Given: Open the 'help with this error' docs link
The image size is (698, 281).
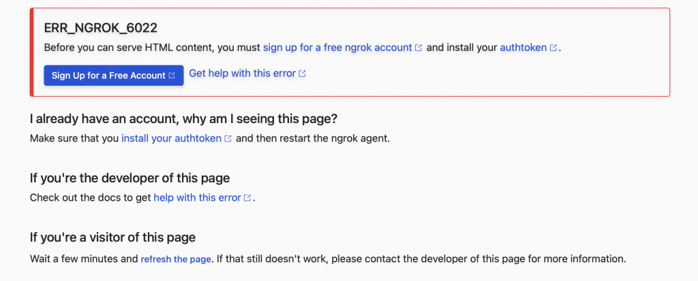Looking at the screenshot, I should tap(197, 197).
